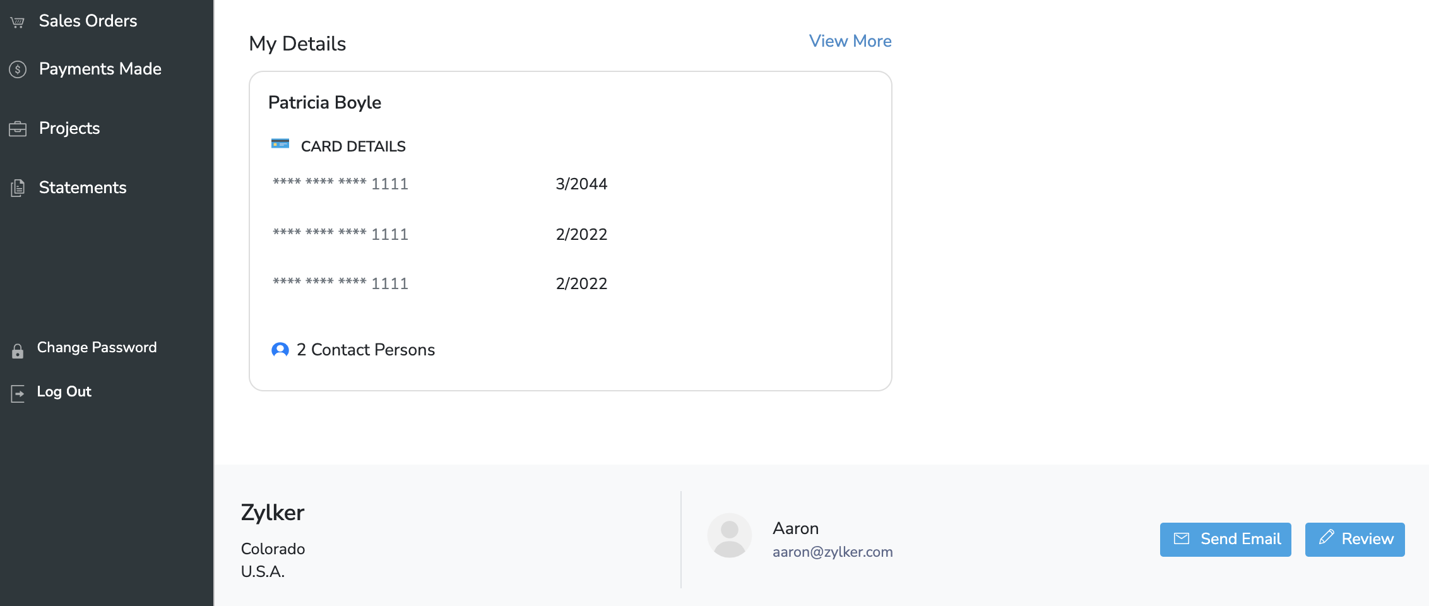This screenshot has height=606, width=1429.
Task: Click the Payments Made dollar icon
Action: click(17, 68)
